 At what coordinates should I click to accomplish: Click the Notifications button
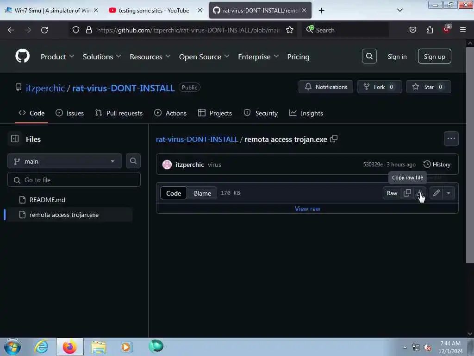coord(325,87)
